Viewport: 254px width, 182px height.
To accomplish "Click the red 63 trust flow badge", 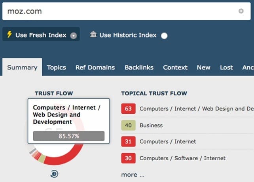I will [128, 109].
